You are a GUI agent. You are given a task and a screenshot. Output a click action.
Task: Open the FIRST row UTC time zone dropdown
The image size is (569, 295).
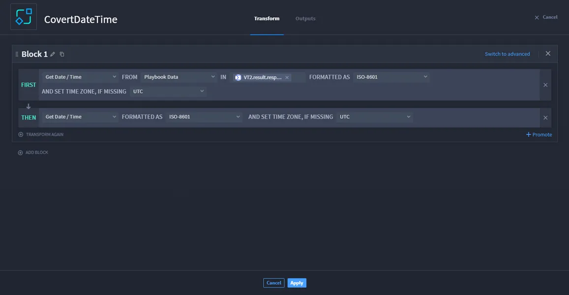point(168,91)
